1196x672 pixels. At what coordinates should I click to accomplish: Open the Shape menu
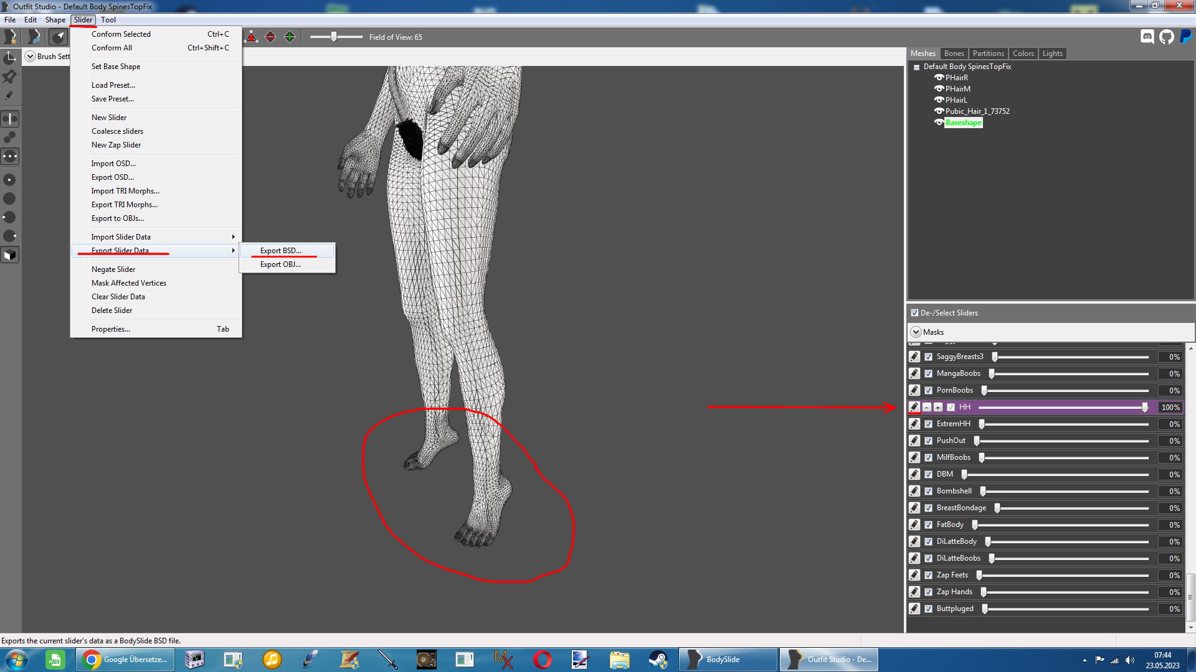pos(55,20)
